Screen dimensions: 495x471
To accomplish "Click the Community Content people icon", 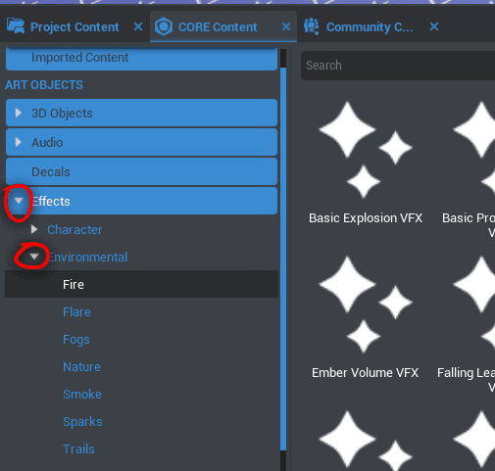I will (312, 26).
